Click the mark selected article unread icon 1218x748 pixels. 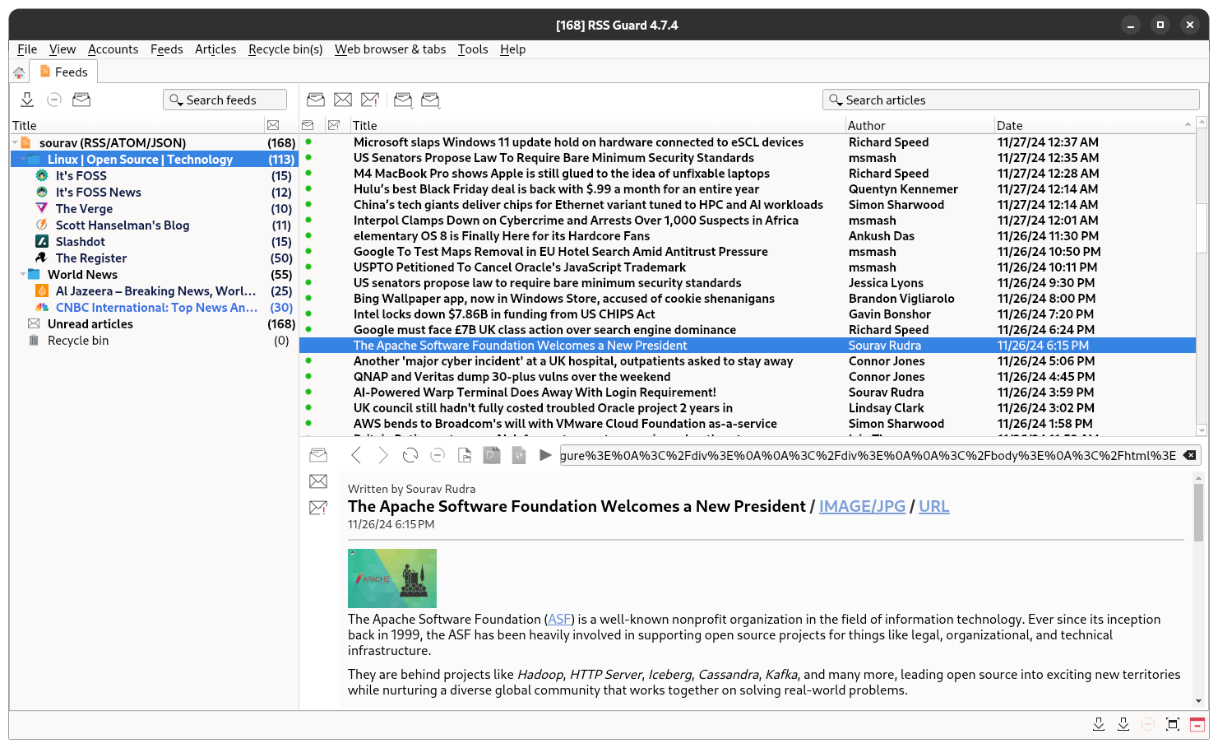coord(342,100)
